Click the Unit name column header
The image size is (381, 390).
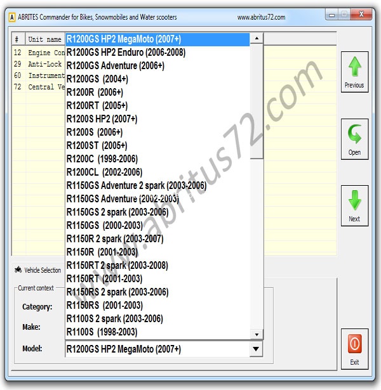coord(45,39)
